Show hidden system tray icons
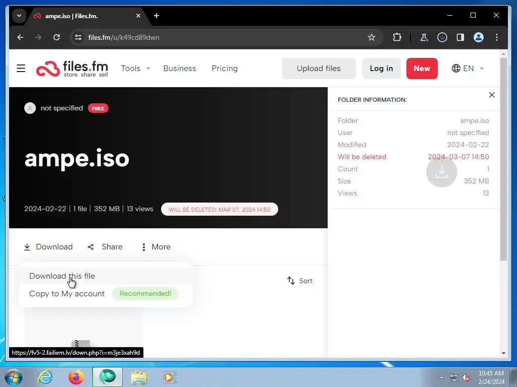This screenshot has width=517, height=387. point(441,377)
